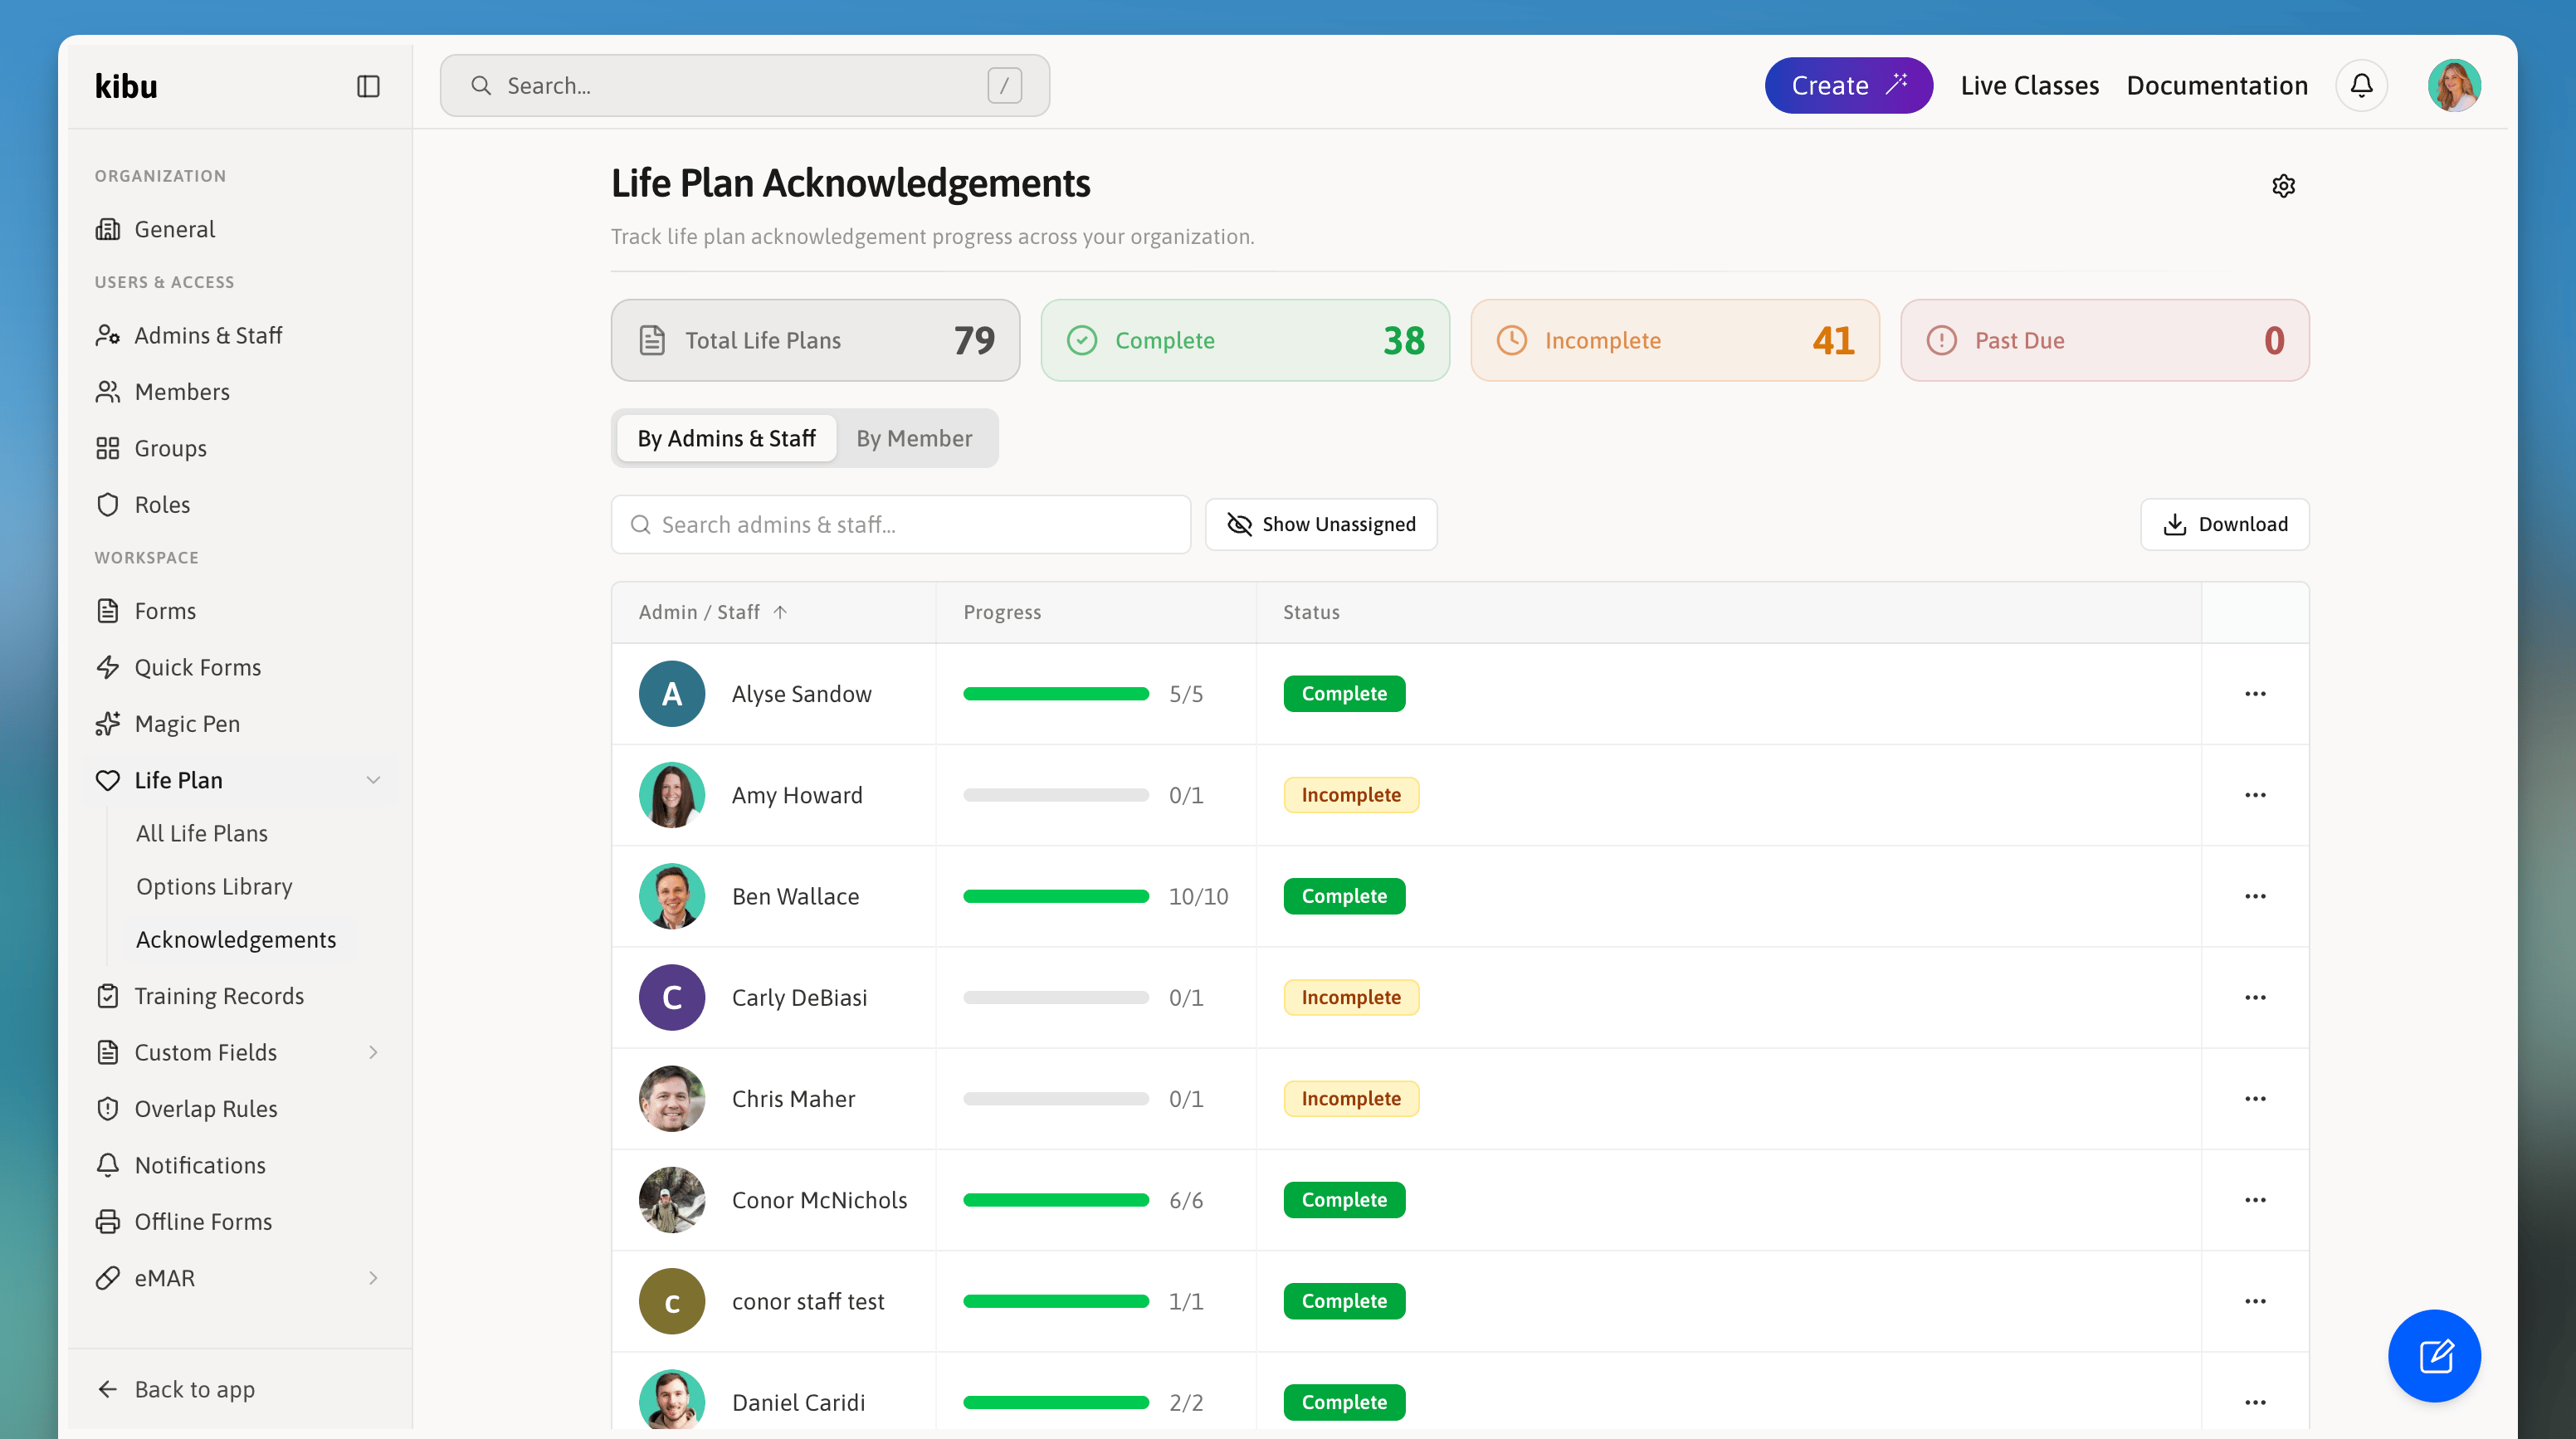The image size is (2576, 1439).
Task: Focus the global Search field
Action: (x=745, y=85)
